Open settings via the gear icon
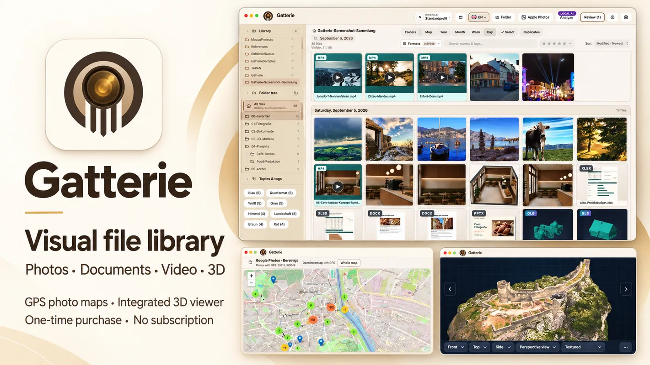This screenshot has height=365, width=650. 626,17
